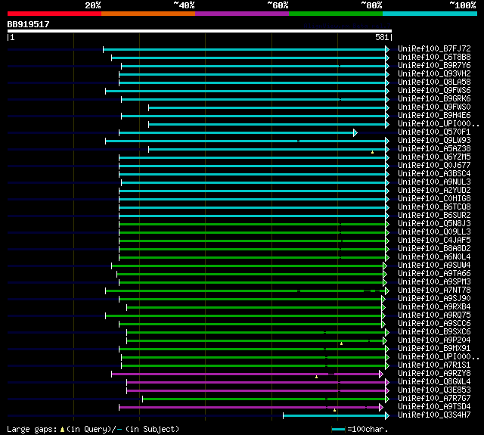Open hit UniRef100_C6T8B8
484x435 pixels.
pos(434,57)
